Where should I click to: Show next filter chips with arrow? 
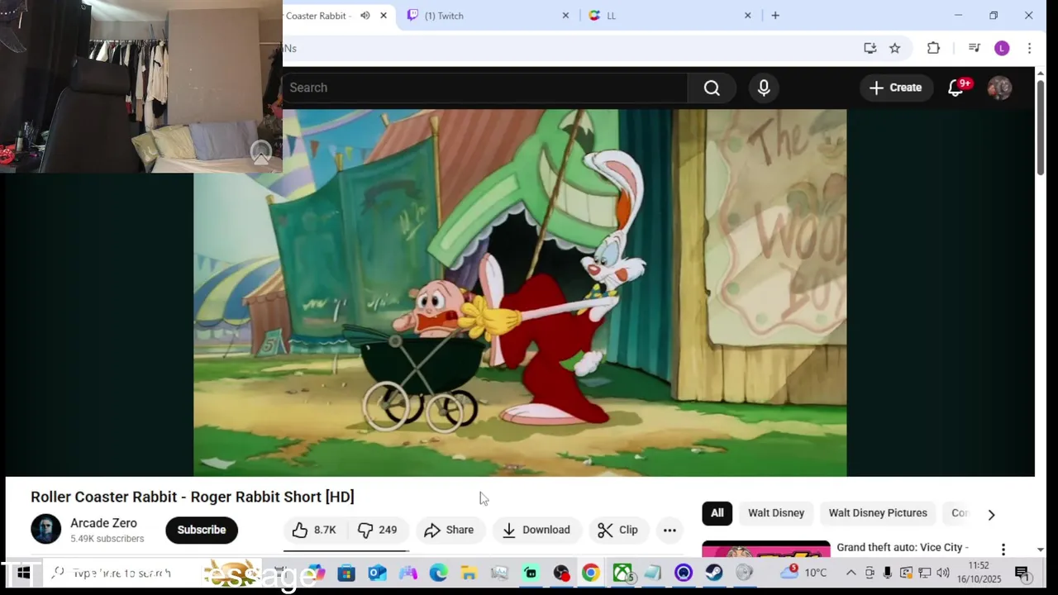pos(991,514)
